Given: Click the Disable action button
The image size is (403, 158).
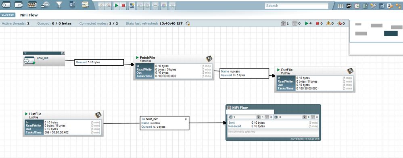Looking at the screenshot, I should point(108,6).
